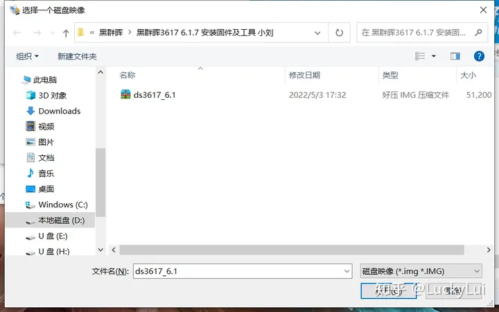Open the 组织 dropdown menu
499x312 pixels.
click(28, 56)
